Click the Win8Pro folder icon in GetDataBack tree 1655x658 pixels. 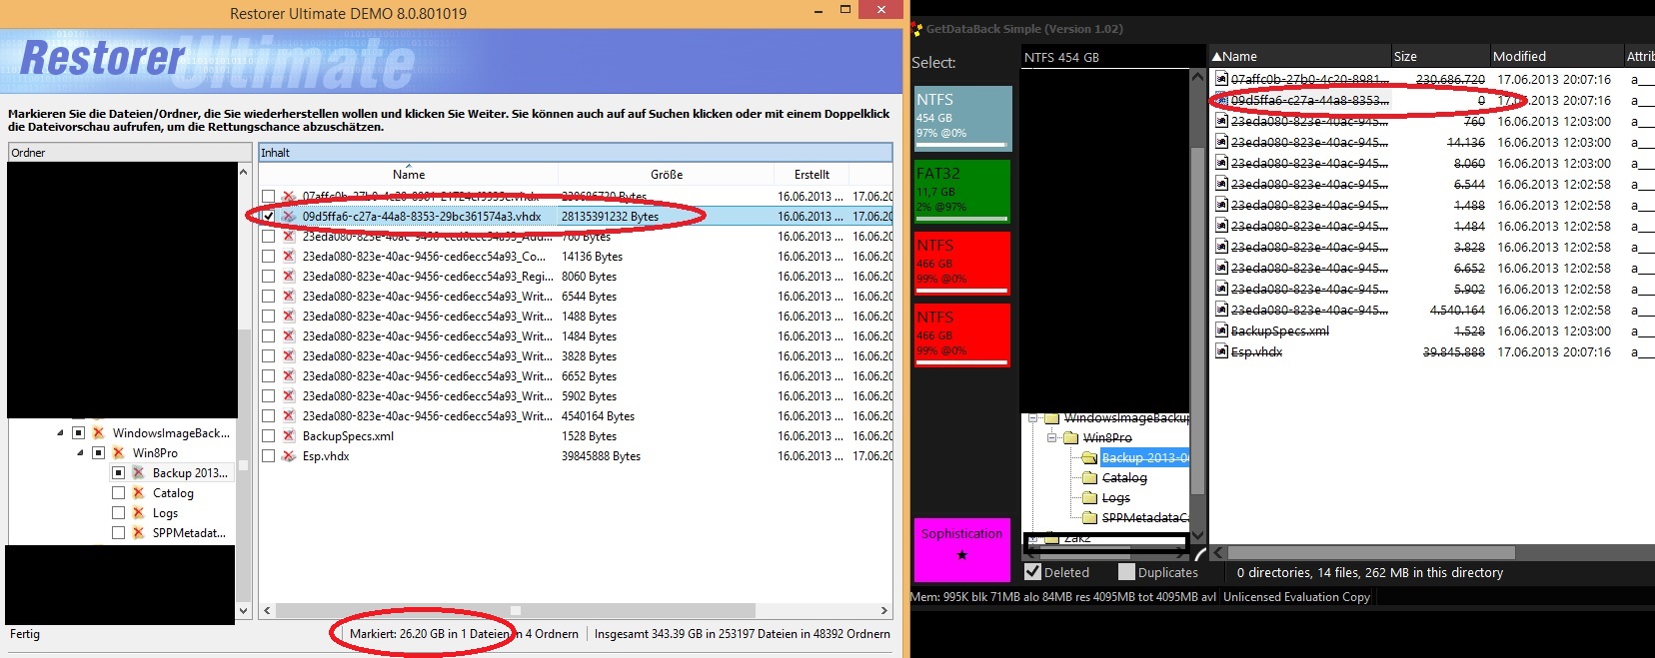pos(1071,438)
